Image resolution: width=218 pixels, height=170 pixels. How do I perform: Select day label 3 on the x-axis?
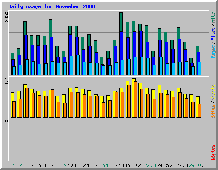(x=27, y=165)
